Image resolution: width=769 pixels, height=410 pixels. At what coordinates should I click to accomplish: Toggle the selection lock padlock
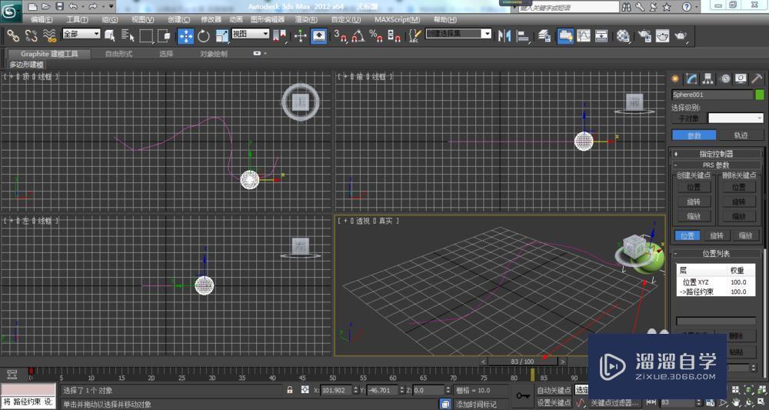coord(290,390)
